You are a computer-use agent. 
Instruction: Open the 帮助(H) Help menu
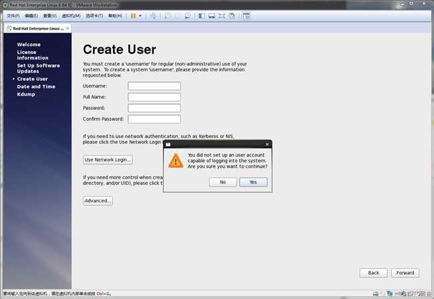115,16
